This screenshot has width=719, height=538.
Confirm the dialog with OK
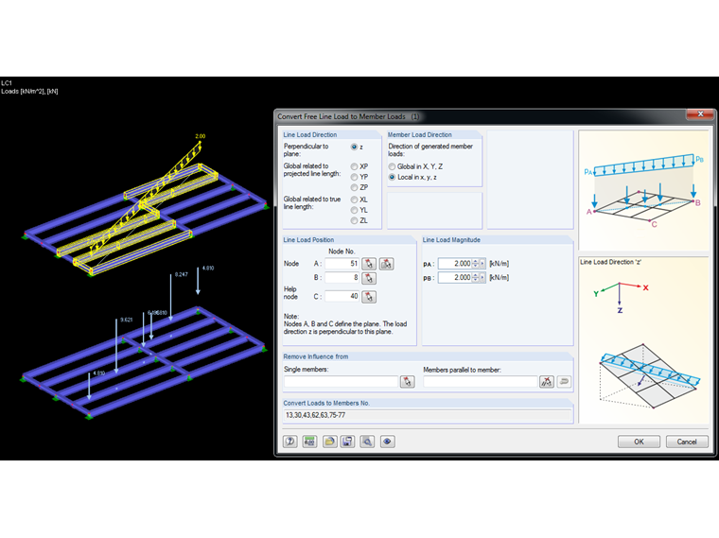click(x=639, y=442)
